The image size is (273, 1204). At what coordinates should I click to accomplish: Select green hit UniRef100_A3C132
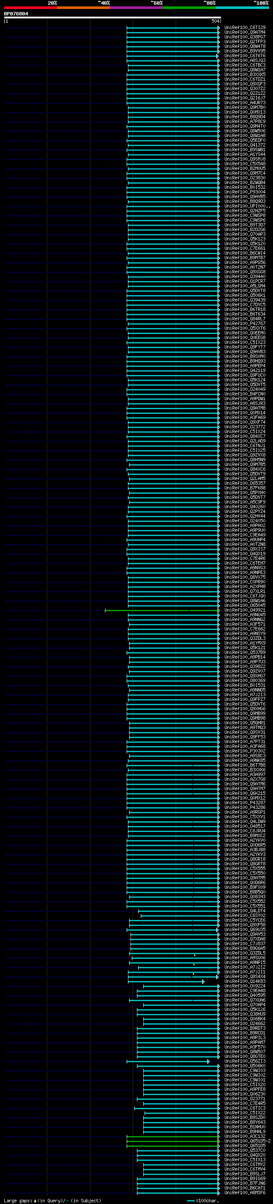(x=245, y=1136)
